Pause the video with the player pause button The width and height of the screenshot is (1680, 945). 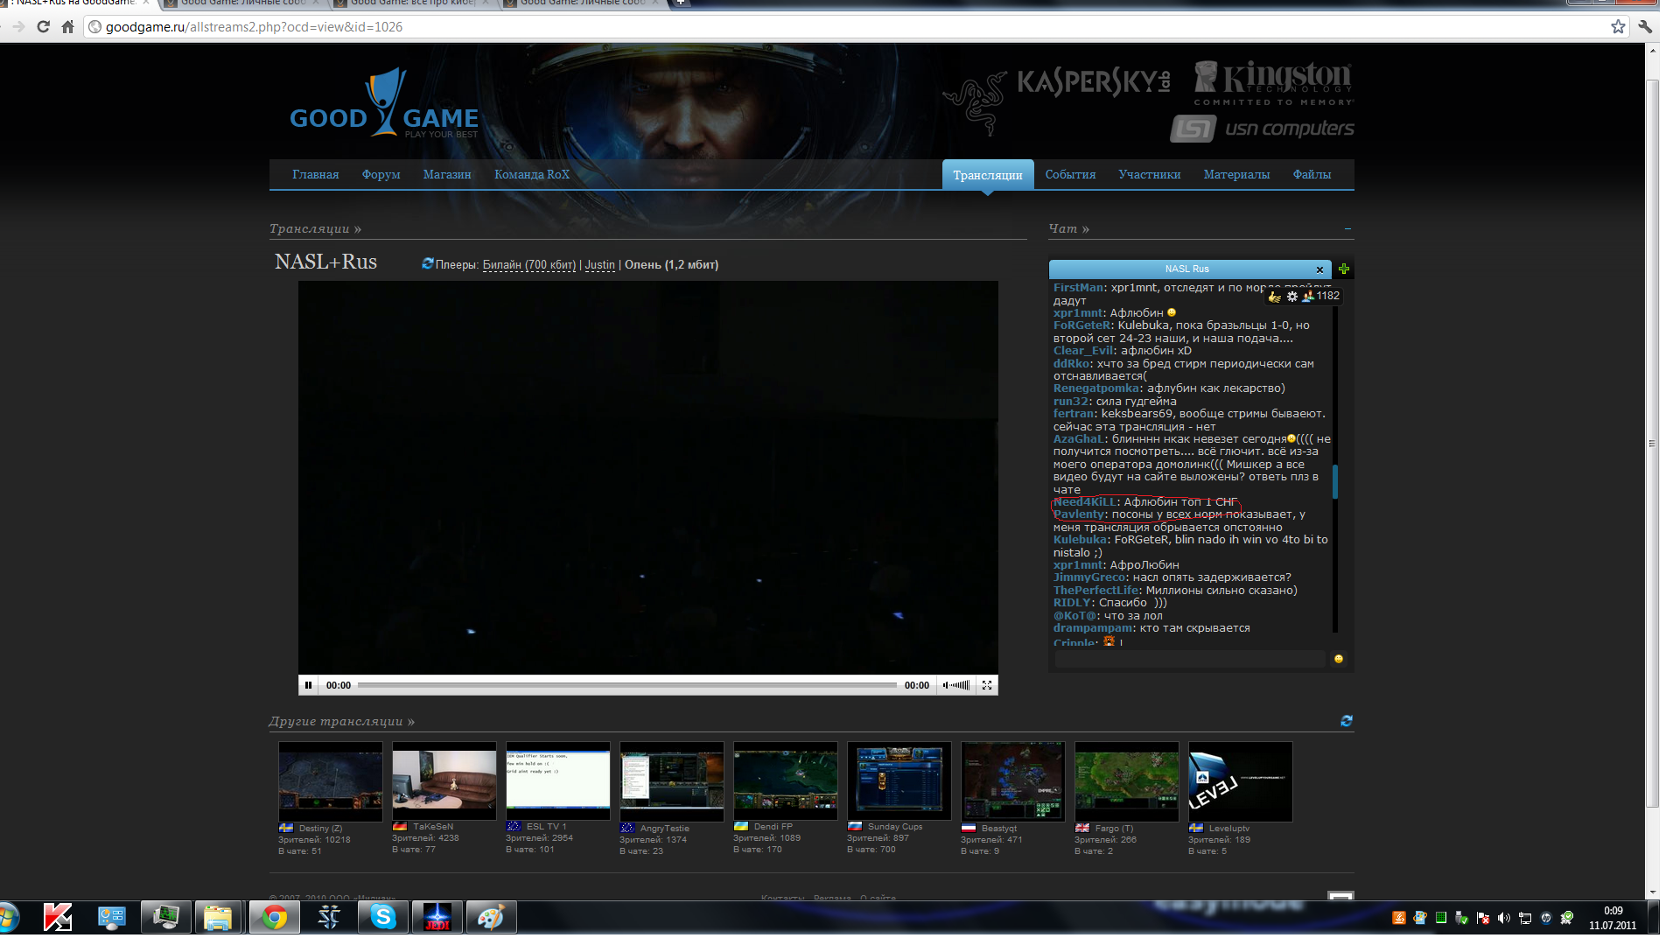pos(308,685)
